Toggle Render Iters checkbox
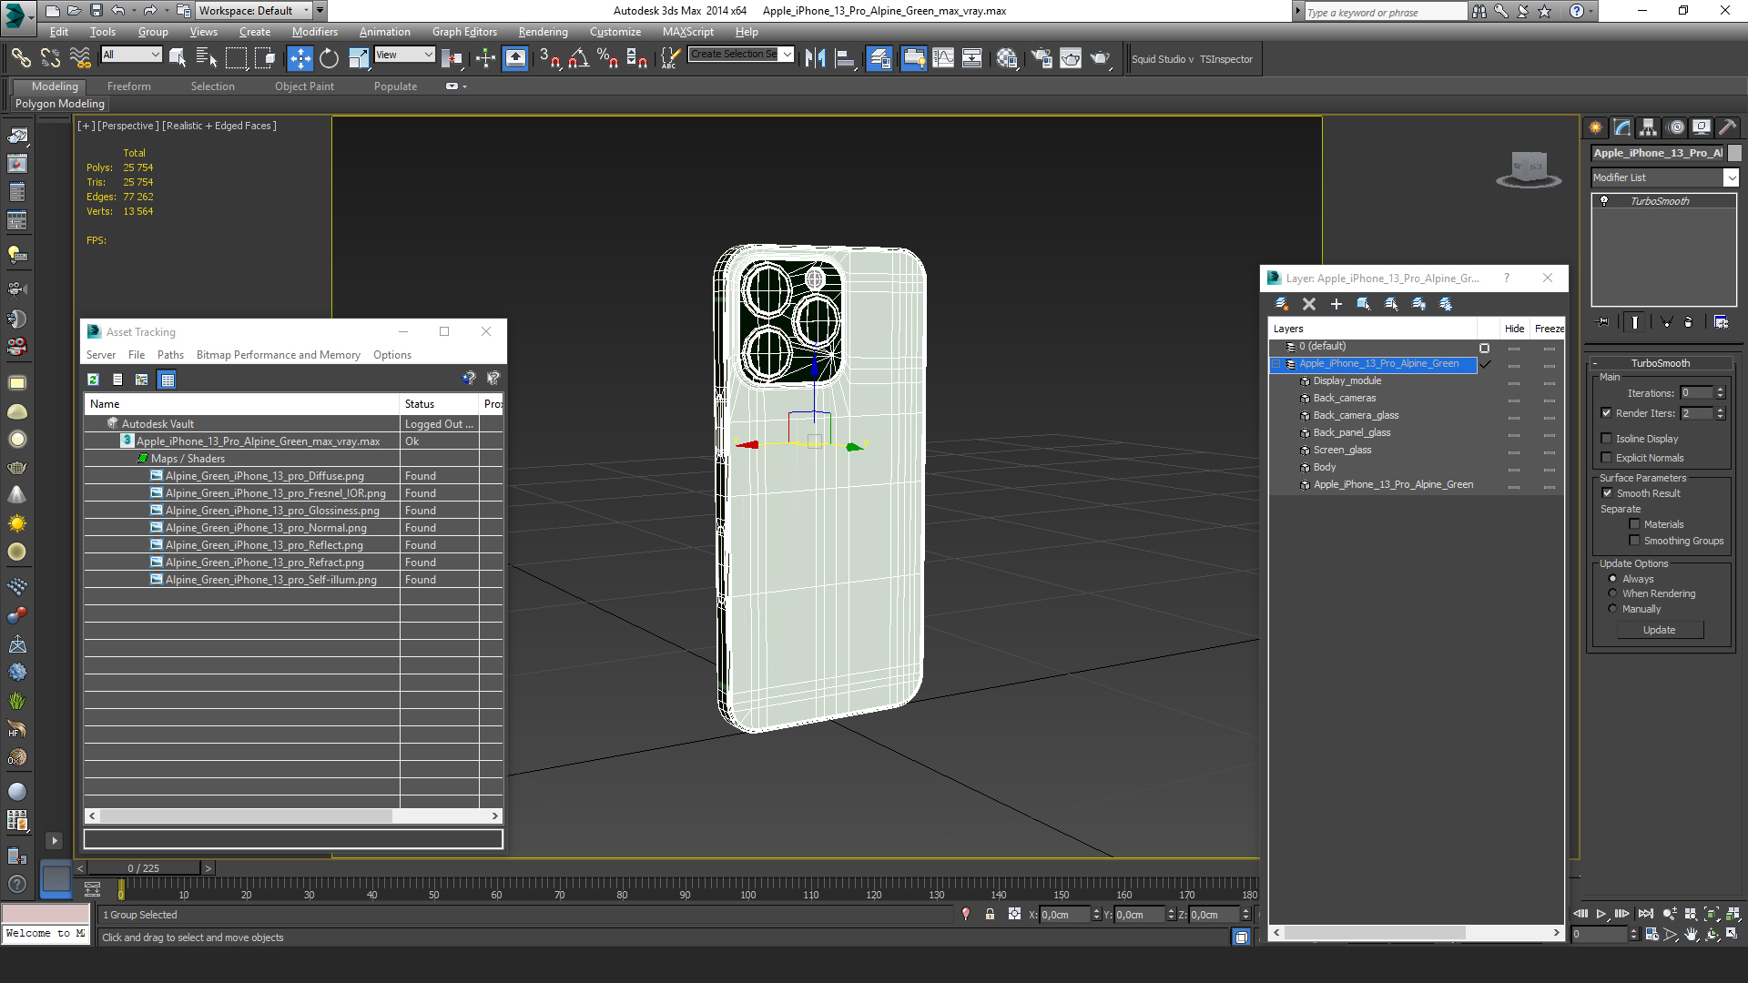Image resolution: width=1748 pixels, height=983 pixels. (1607, 413)
